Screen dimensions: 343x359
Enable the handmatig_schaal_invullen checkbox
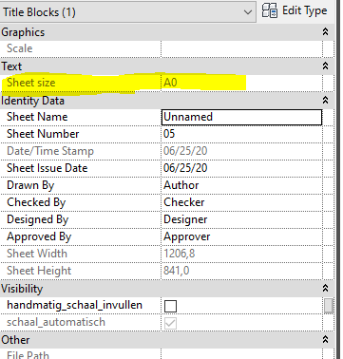(x=170, y=306)
